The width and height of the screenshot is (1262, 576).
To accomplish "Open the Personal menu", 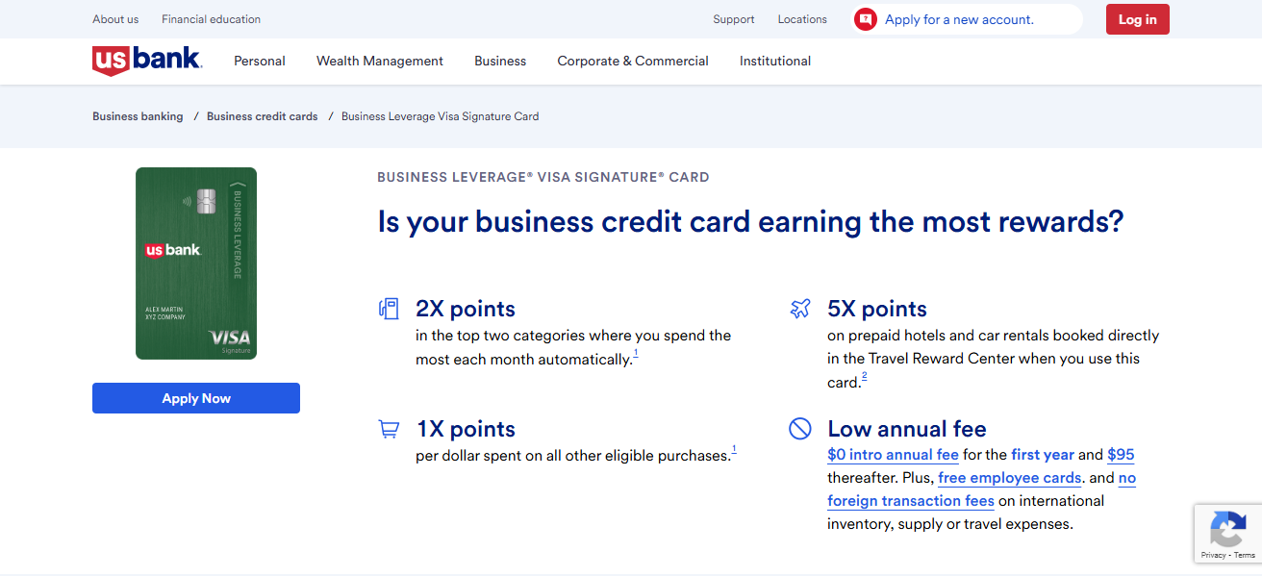I will click(x=260, y=61).
